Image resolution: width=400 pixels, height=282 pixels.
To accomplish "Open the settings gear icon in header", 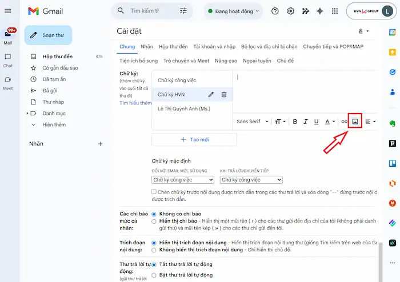I will tap(291, 11).
